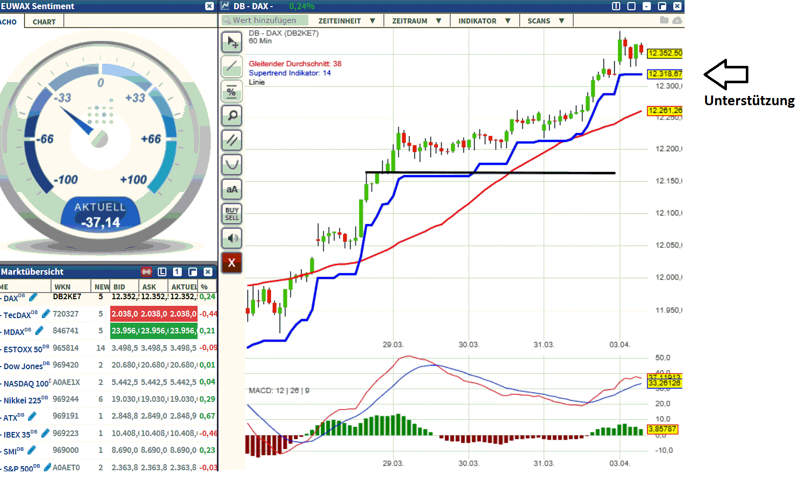Click the pencil icon next to ATX
The height and width of the screenshot is (481, 804).
[x=32, y=416]
